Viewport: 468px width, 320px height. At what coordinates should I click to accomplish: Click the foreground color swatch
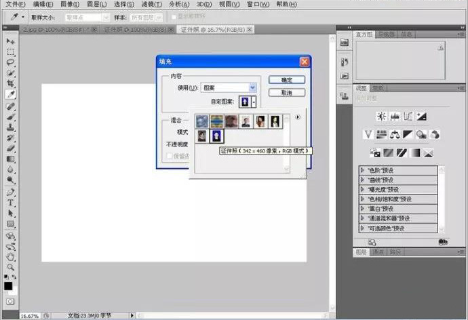pos(9,285)
